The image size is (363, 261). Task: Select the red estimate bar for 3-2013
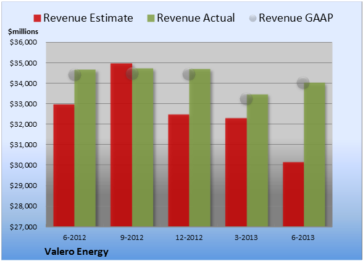[236, 173]
